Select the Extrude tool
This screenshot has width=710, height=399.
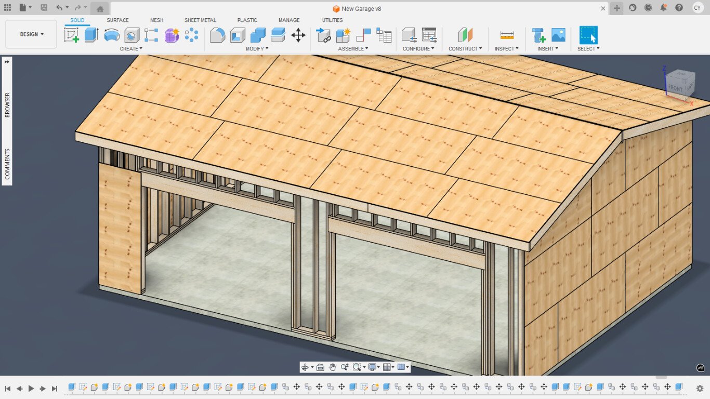pyautogui.click(x=91, y=35)
